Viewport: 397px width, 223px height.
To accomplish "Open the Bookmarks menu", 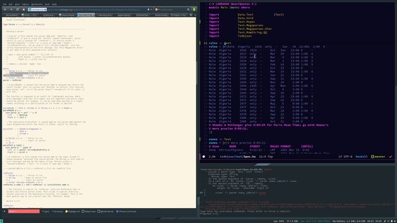I will 37,4.
